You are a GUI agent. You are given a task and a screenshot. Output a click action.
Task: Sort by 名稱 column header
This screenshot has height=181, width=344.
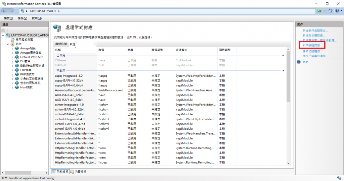point(75,50)
